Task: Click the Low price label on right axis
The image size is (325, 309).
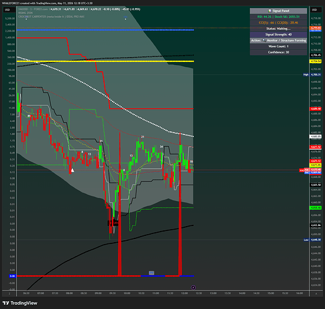Action: point(306,240)
